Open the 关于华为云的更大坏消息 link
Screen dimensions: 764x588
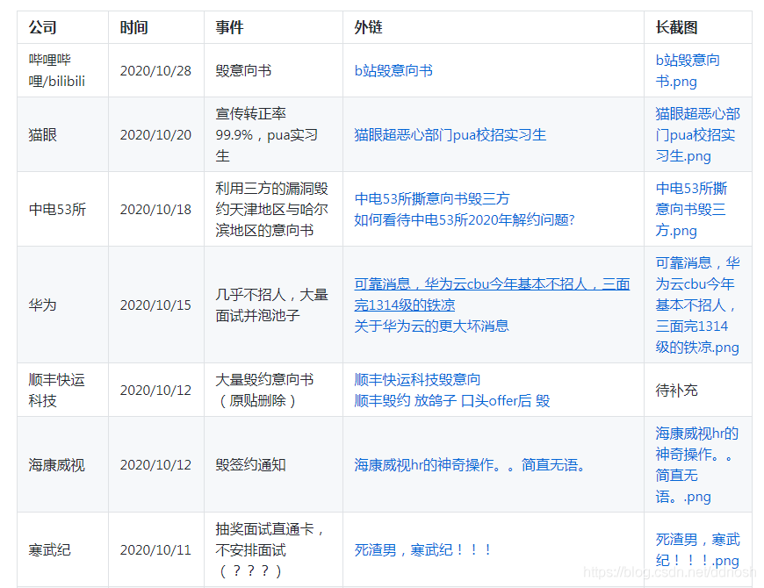[x=431, y=326]
